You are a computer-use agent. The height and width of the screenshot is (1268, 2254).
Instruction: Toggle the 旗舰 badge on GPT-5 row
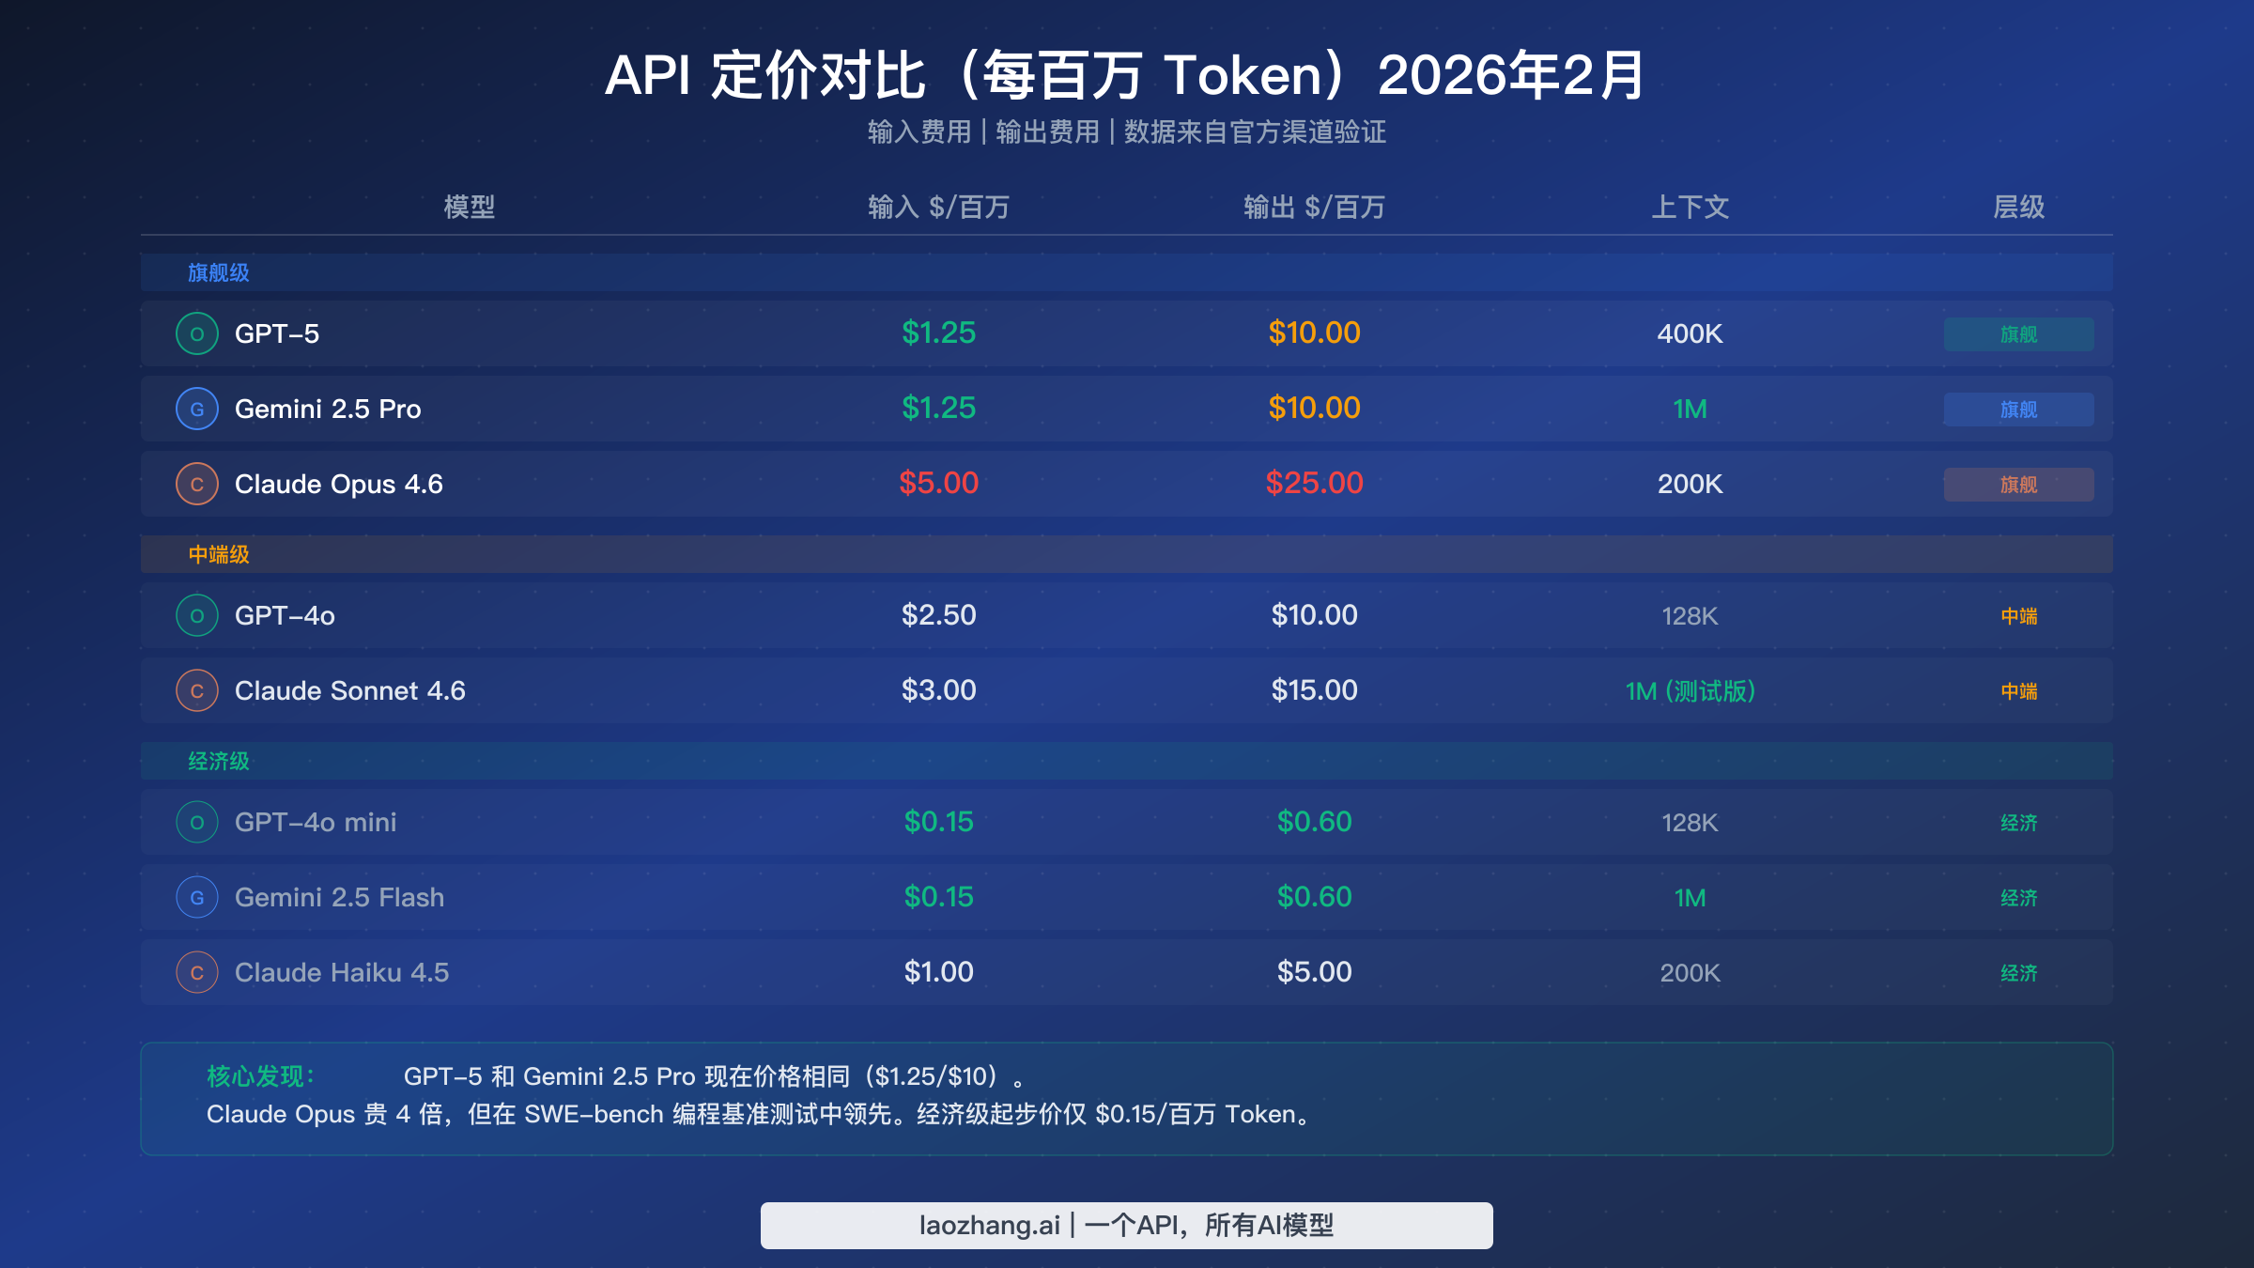pos(2017,333)
